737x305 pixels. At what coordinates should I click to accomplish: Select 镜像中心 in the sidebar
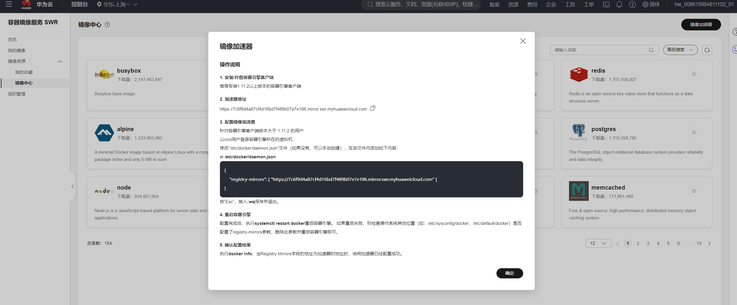[24, 83]
